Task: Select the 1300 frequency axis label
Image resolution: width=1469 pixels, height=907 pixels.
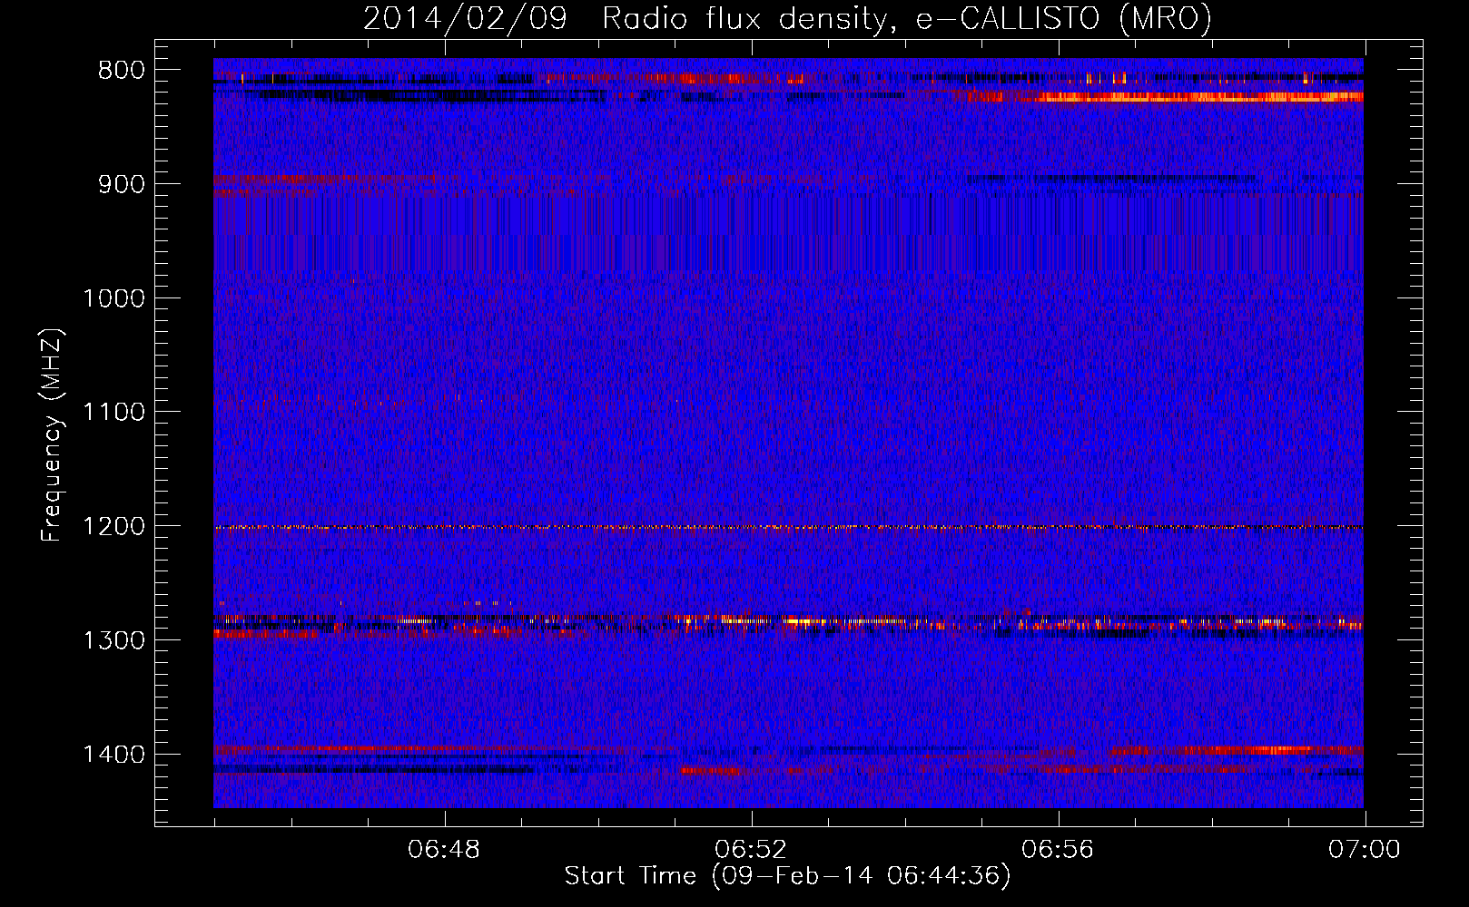Action: click(x=113, y=640)
